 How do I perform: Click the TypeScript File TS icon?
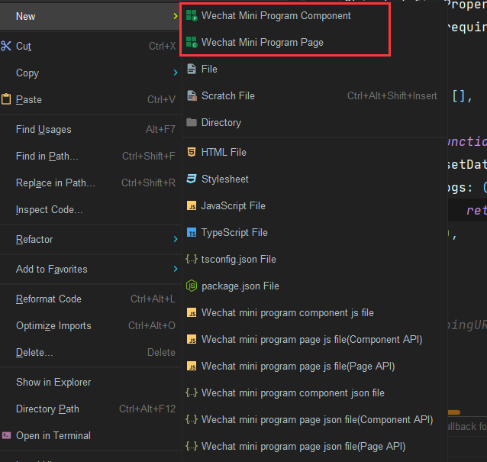click(x=192, y=232)
